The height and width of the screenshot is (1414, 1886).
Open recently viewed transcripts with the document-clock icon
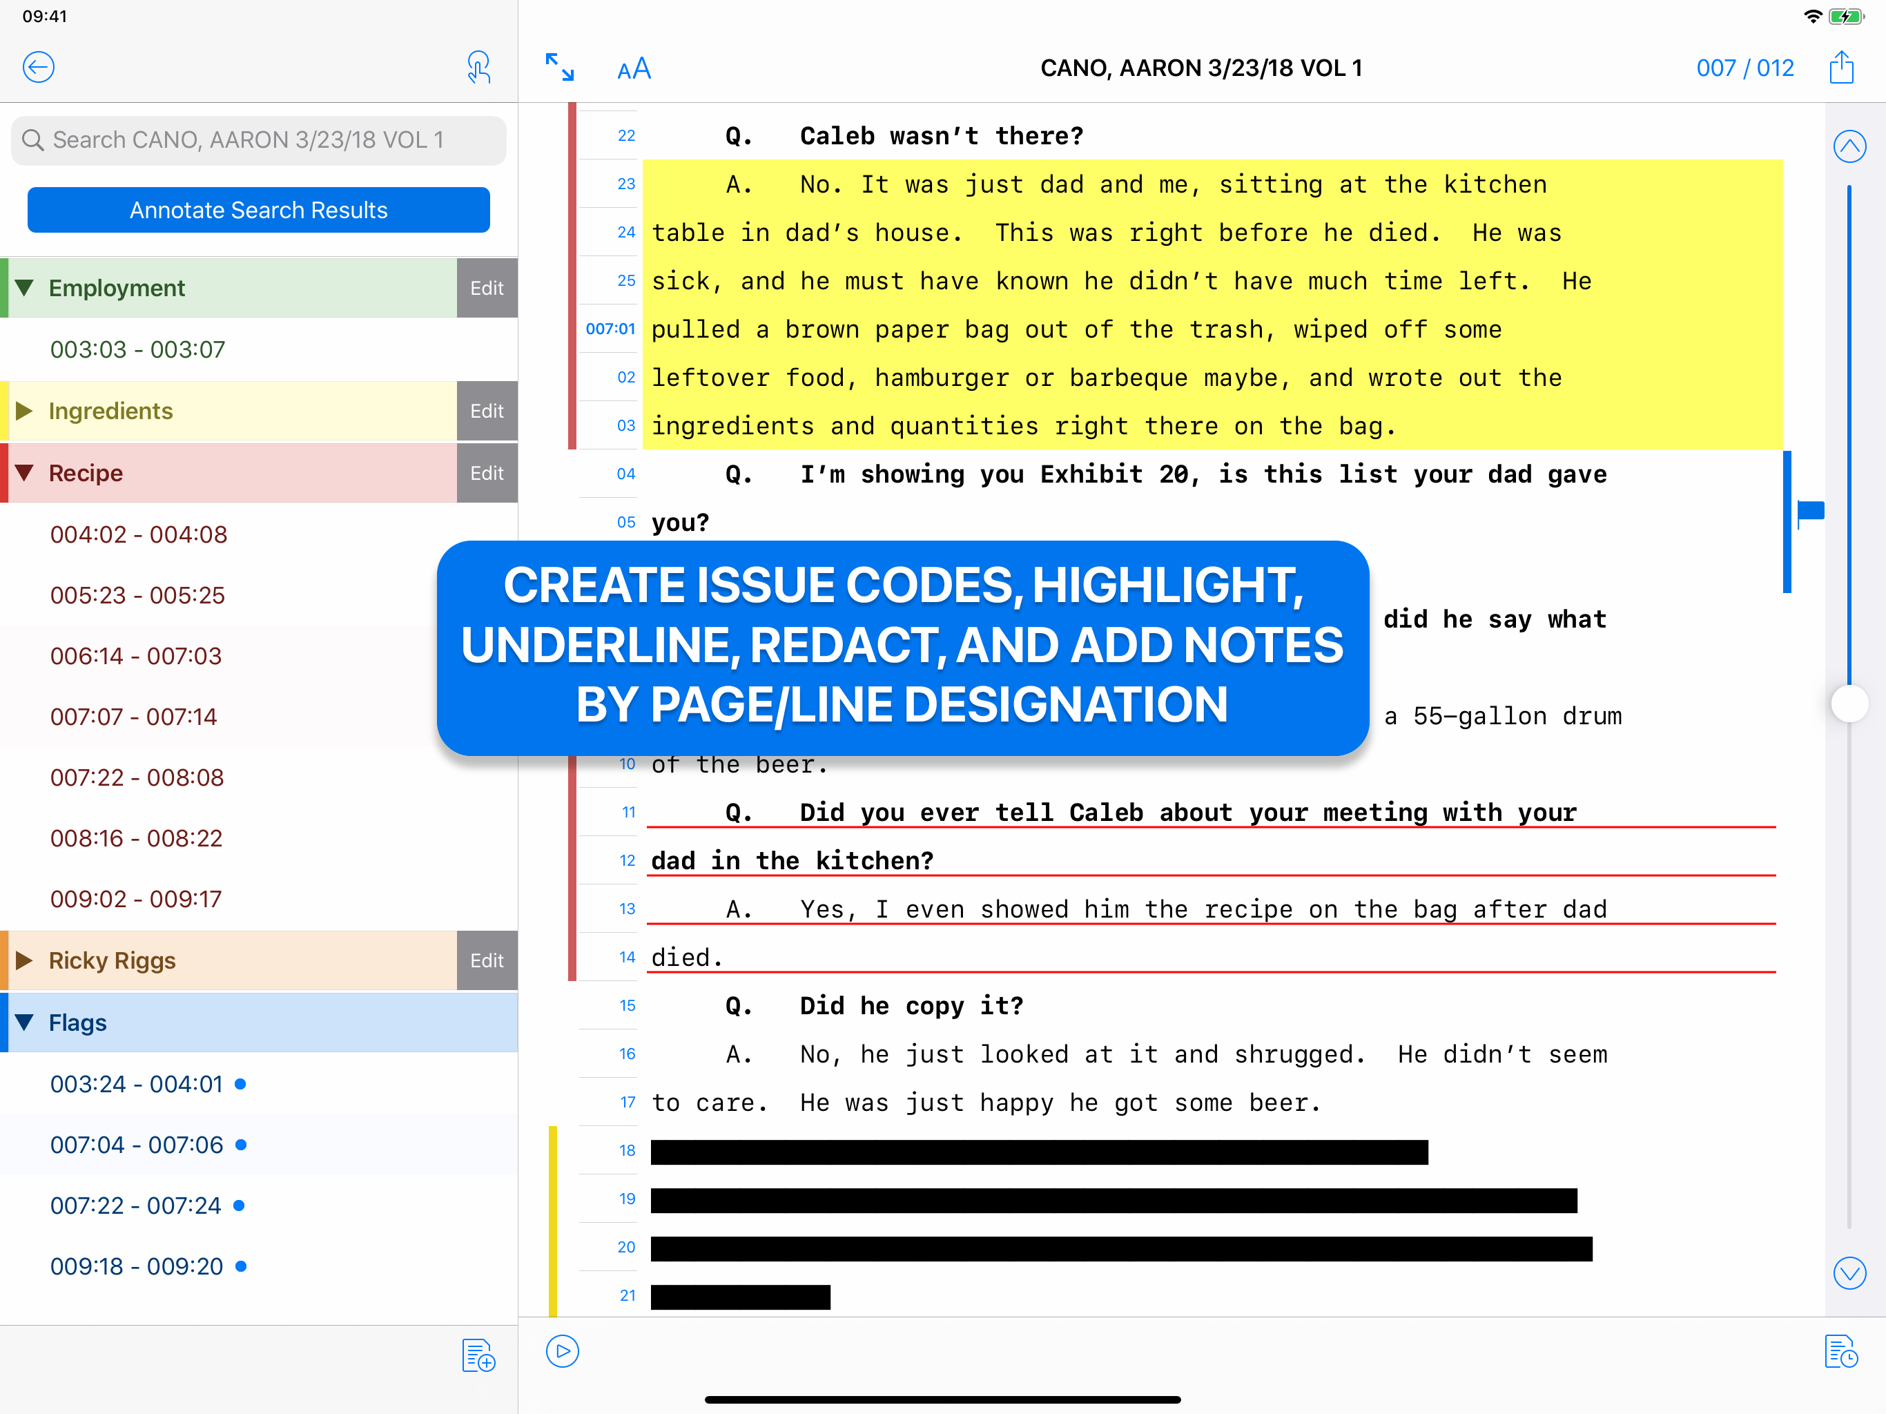(1842, 1353)
